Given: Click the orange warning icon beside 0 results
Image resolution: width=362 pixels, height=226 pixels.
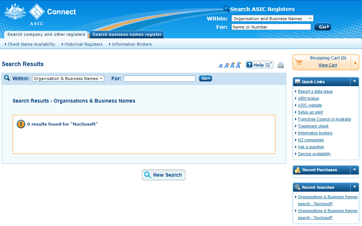Looking at the screenshot, I should pyautogui.click(x=21, y=124).
